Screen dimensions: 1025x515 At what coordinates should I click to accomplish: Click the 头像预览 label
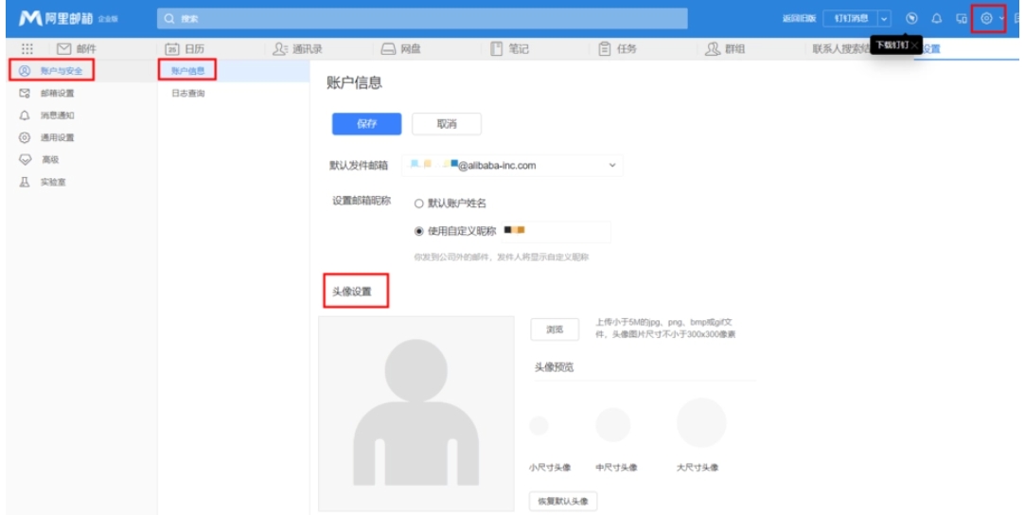tap(555, 367)
